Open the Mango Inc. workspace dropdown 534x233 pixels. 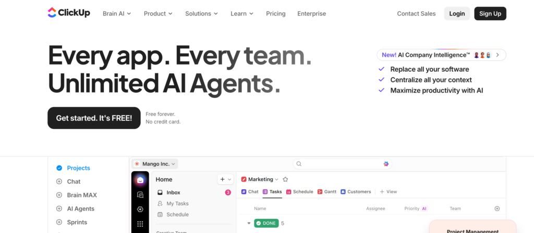coord(154,164)
